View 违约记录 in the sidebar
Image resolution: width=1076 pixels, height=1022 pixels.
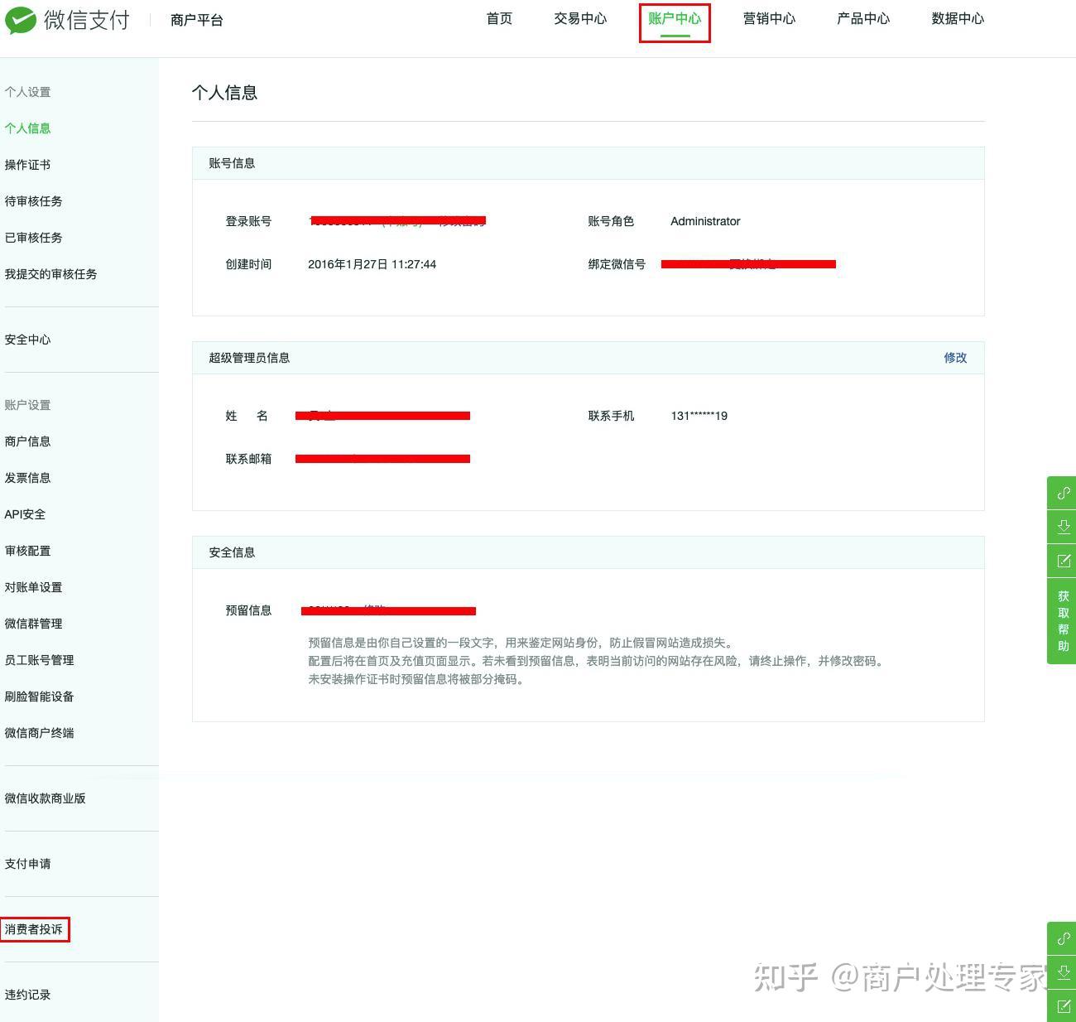[x=27, y=995]
